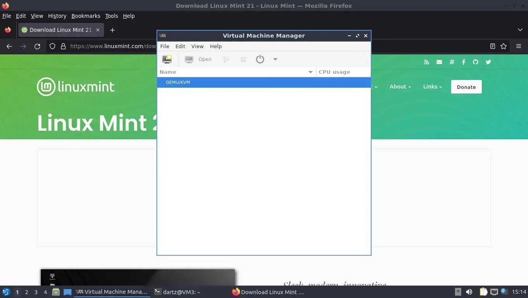This screenshot has width=528, height=298.
Task: Click the network tray icon
Action: pyautogui.click(x=494, y=292)
